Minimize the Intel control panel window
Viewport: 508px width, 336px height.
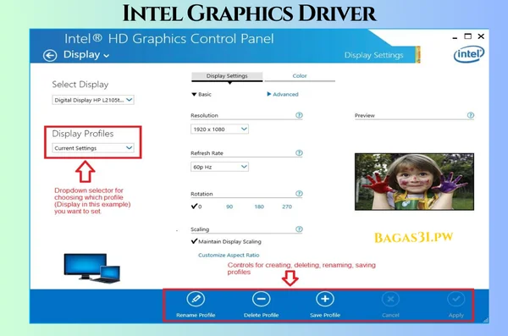tap(455, 37)
